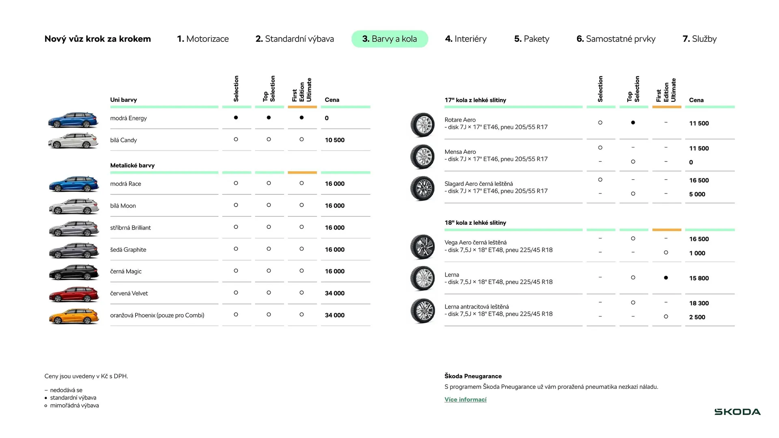Click the Mensa Aero wheel image

(422, 156)
